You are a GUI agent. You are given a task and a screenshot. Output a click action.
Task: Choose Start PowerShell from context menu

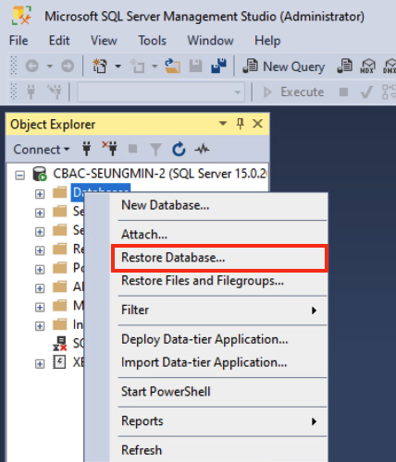(x=166, y=392)
